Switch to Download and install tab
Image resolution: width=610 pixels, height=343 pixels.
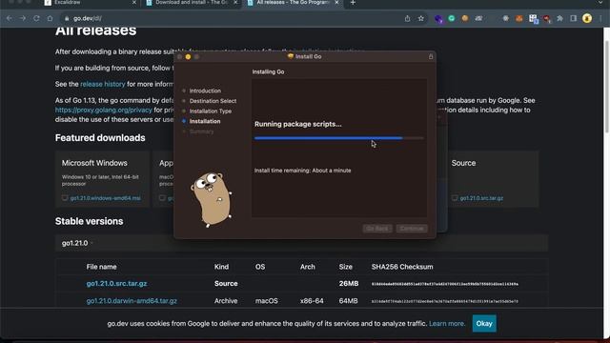pos(192,3)
